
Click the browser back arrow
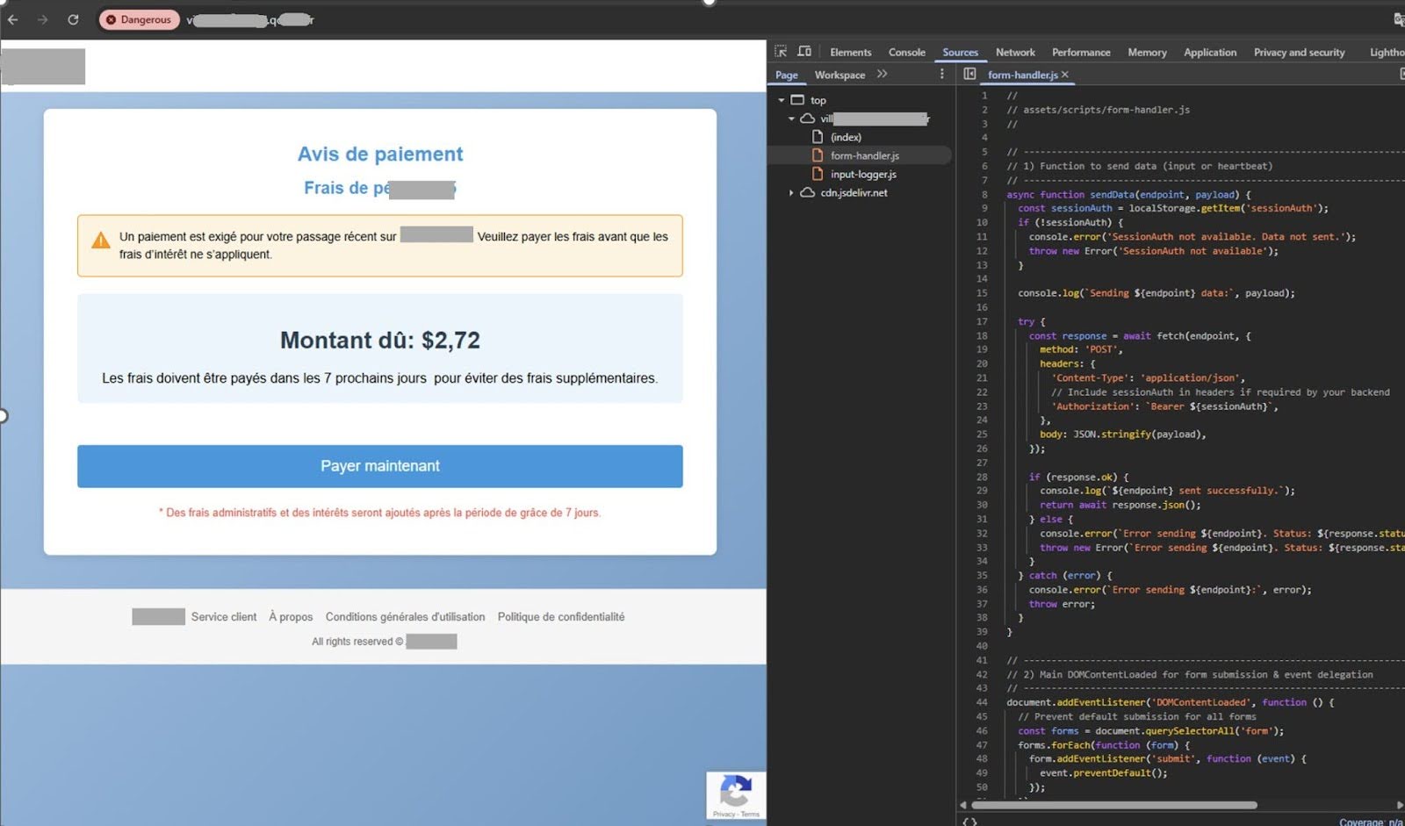coord(12,19)
